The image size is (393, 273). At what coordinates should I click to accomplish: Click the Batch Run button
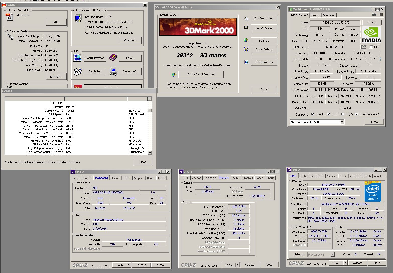95,71
